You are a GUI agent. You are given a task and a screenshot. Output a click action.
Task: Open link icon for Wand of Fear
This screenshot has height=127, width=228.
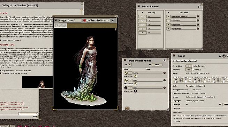pyautogui.click(x=198, y=29)
